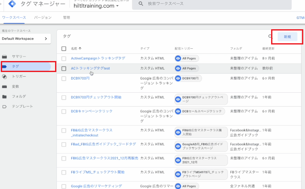Check the box for DCB9700円チェックアウト開始
The image size is (305, 189).
tap(64, 97)
